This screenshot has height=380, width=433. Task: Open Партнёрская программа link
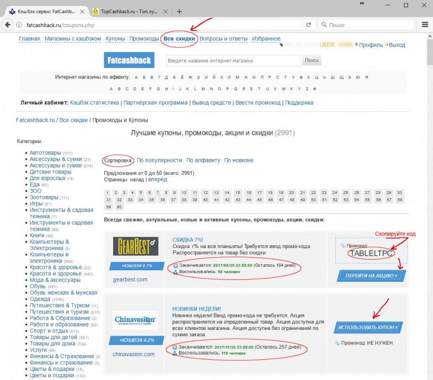point(155,103)
